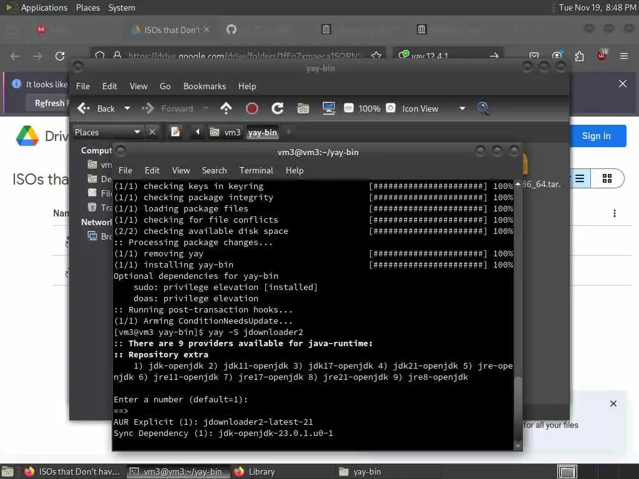
Task: Zoom out with the minus icon
Action: point(348,109)
